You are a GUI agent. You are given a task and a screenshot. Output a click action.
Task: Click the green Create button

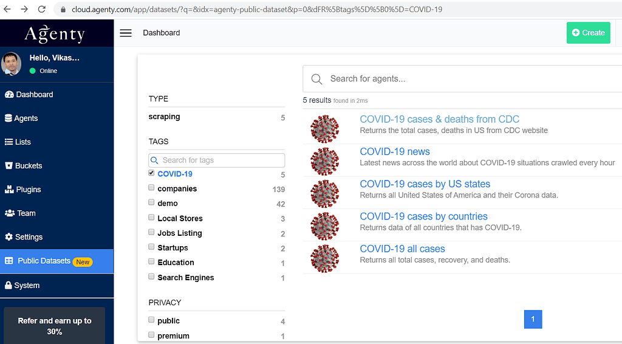[588, 33]
